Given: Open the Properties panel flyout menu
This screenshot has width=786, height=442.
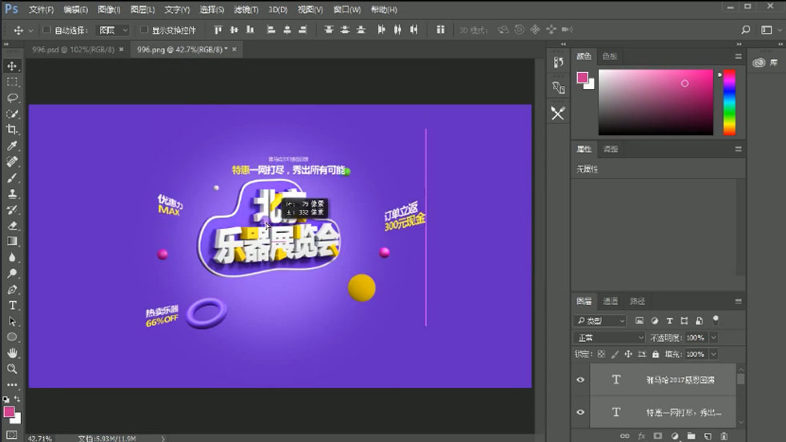Looking at the screenshot, I should [x=739, y=149].
